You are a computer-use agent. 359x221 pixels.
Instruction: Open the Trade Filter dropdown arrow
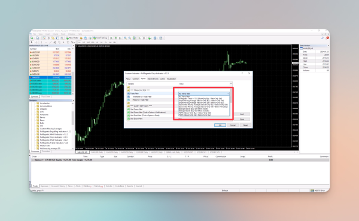228,94
